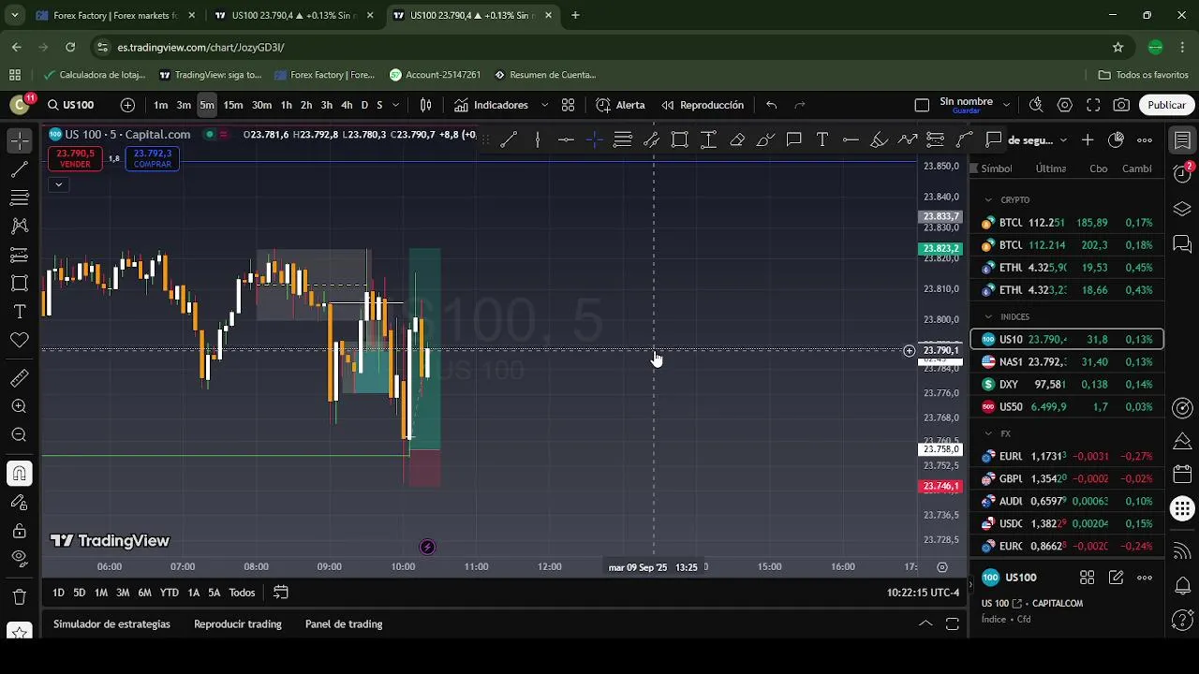Select the eraser tool in favorites toolbar
This screenshot has width=1199, height=674.
pos(737,140)
